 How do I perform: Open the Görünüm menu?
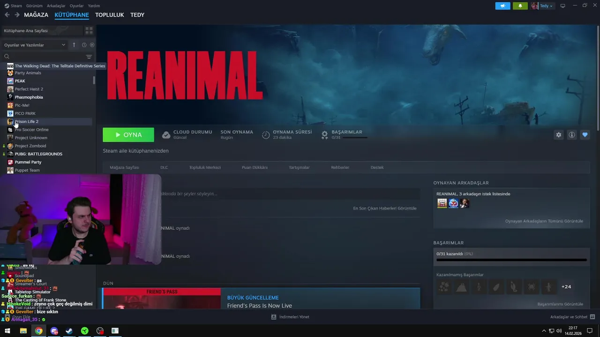pos(34,6)
